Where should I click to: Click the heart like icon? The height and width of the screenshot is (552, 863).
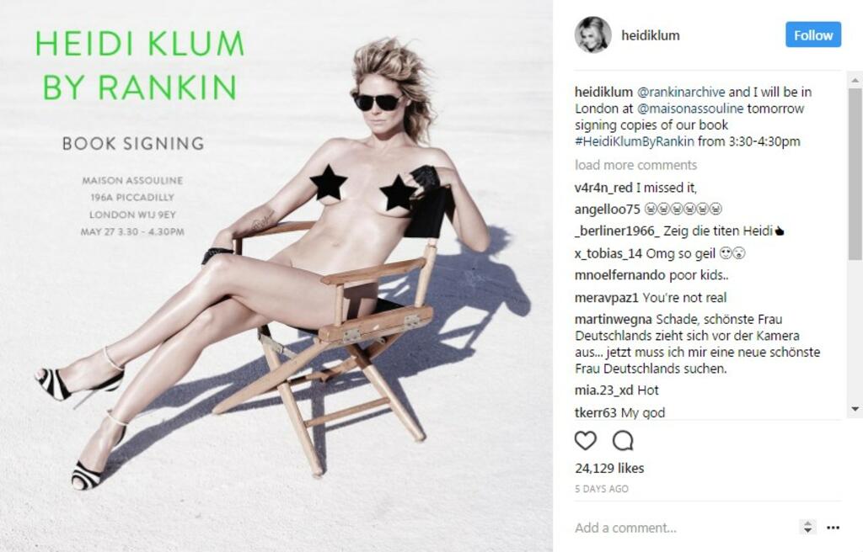coord(585,440)
